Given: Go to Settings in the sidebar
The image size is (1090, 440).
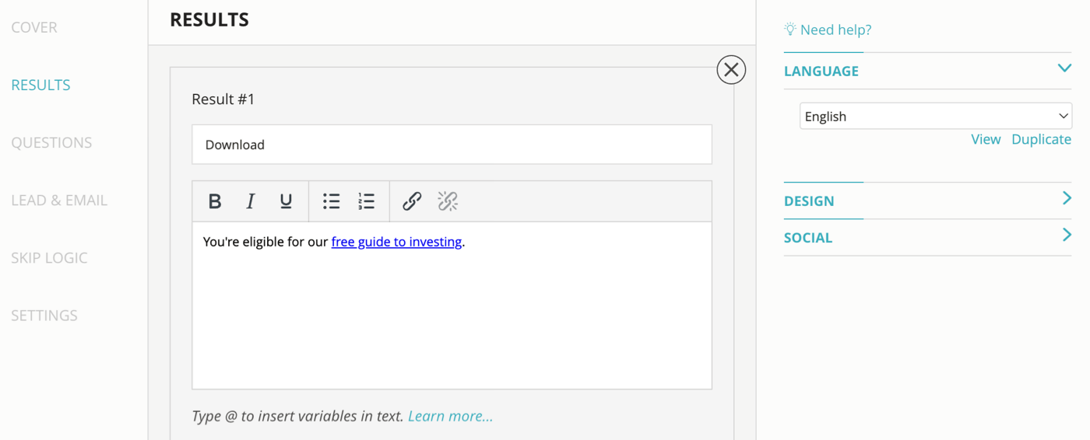Looking at the screenshot, I should pos(44,315).
